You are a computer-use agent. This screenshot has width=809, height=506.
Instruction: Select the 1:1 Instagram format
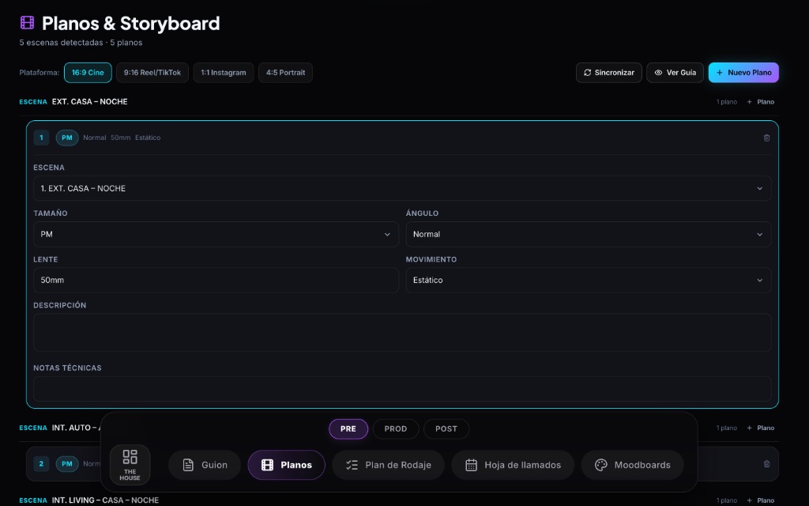coord(224,73)
